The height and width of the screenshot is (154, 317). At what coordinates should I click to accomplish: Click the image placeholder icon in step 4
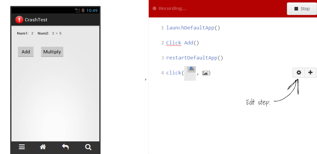(x=205, y=73)
